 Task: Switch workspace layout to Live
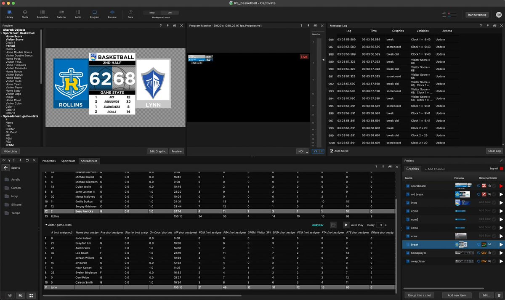[x=170, y=13]
